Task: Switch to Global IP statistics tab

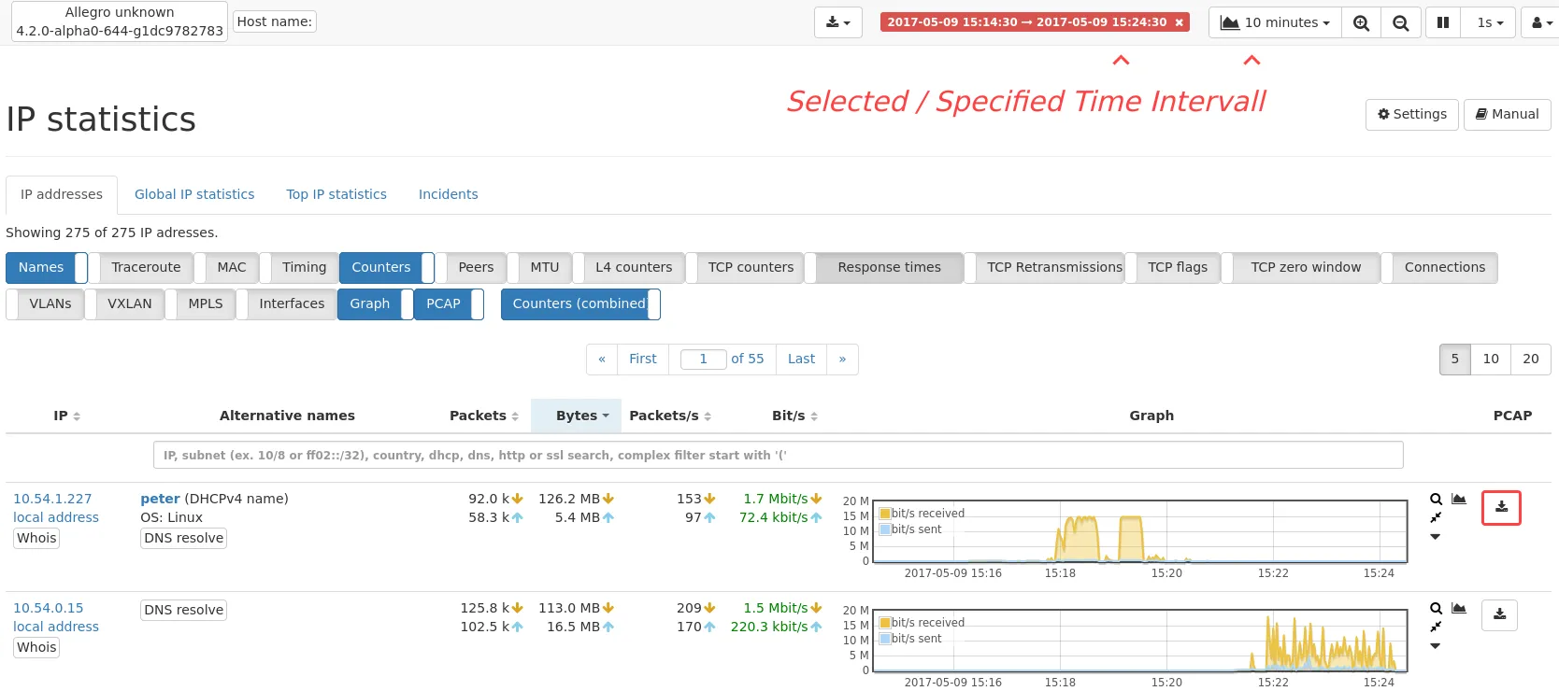Action: (194, 194)
